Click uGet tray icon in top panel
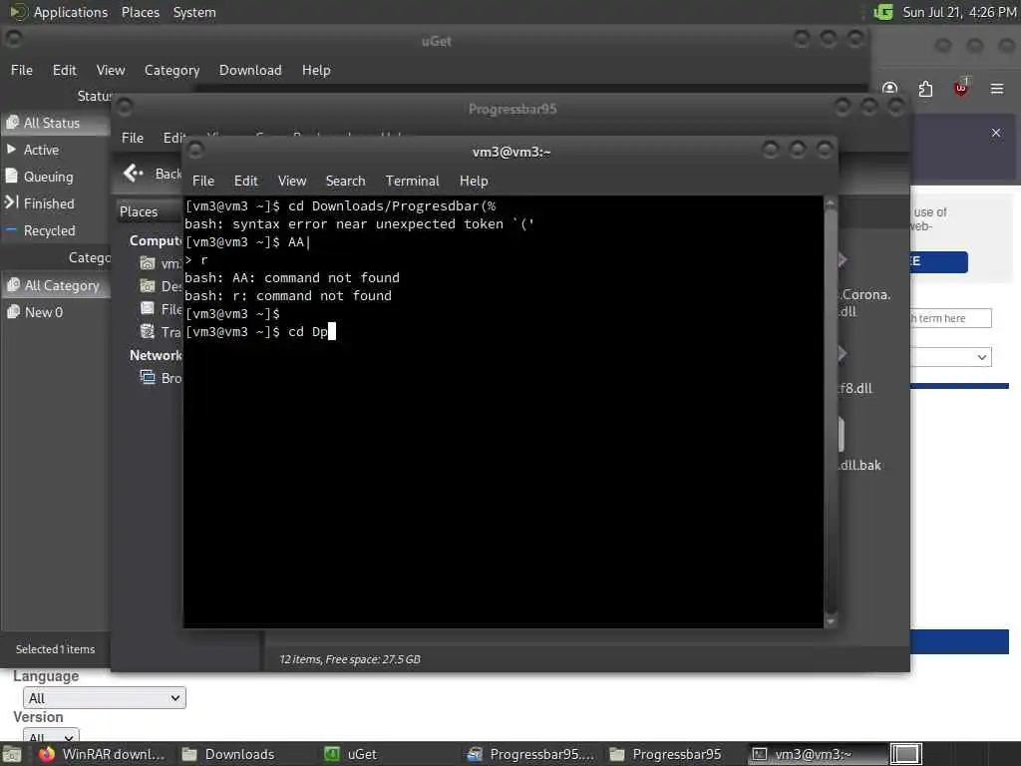This screenshot has height=766, width=1021. coord(883,12)
